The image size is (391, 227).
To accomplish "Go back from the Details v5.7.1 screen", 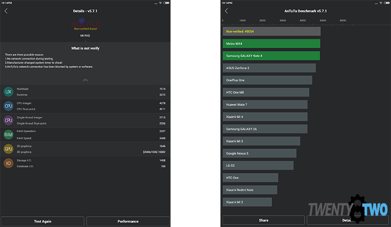I will coord(6,11).
